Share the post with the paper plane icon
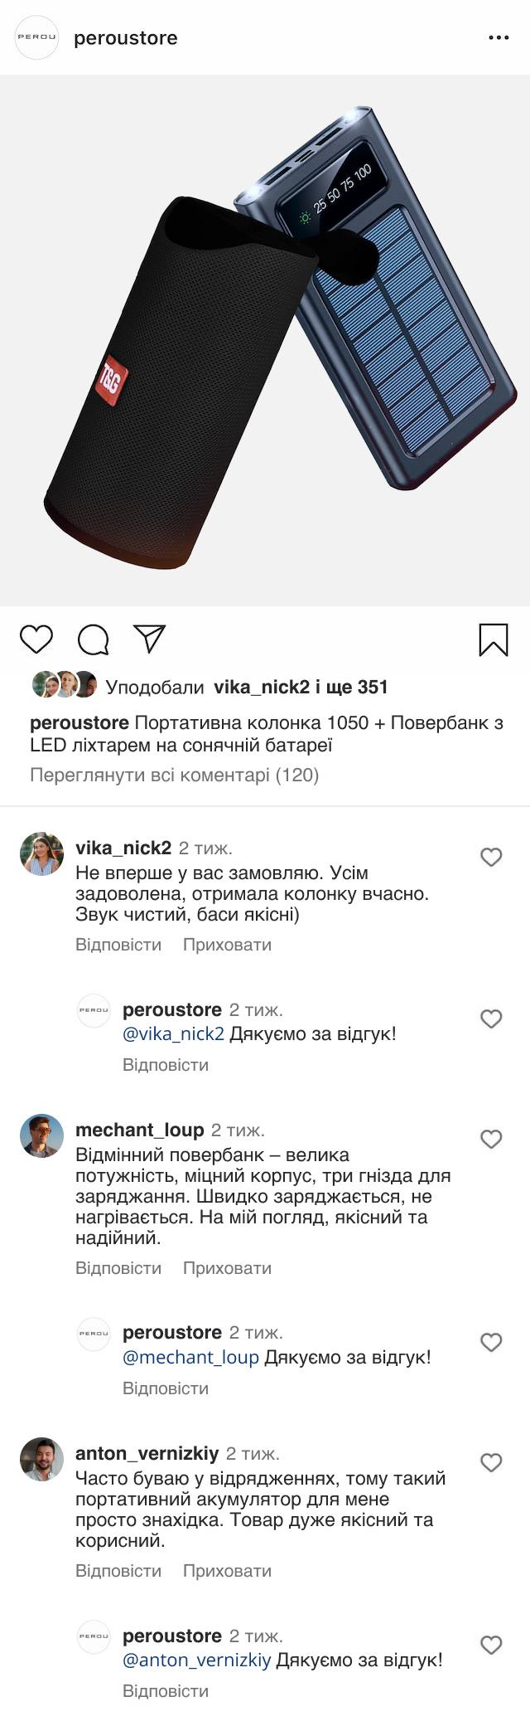 (150, 638)
